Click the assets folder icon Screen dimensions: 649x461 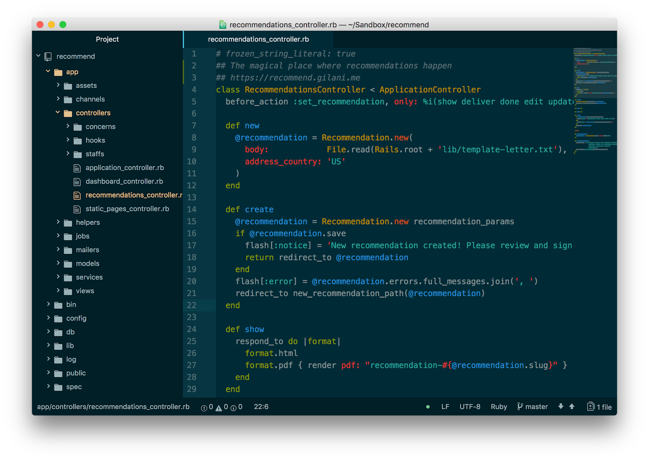[x=68, y=86]
